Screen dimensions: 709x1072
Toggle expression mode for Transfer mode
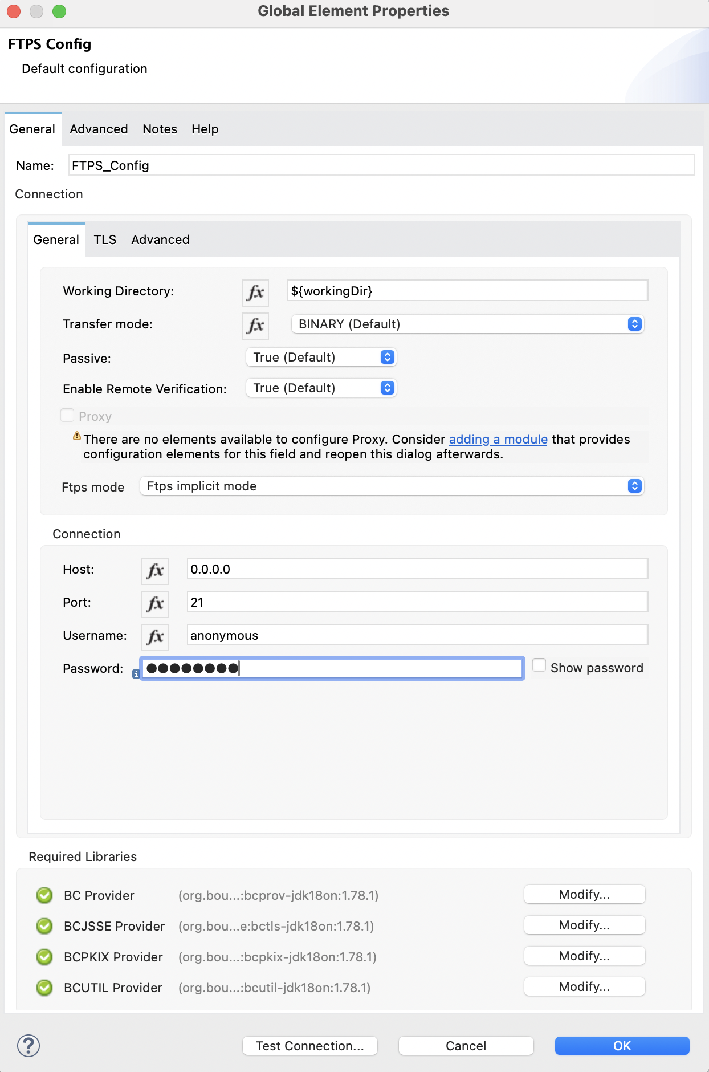pyautogui.click(x=255, y=326)
